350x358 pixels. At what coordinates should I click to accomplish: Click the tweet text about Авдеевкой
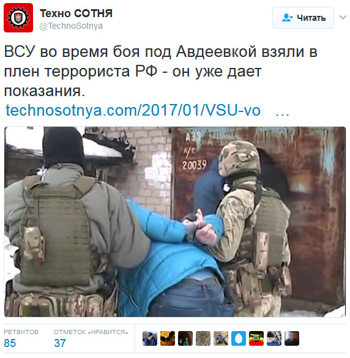[x=161, y=71]
